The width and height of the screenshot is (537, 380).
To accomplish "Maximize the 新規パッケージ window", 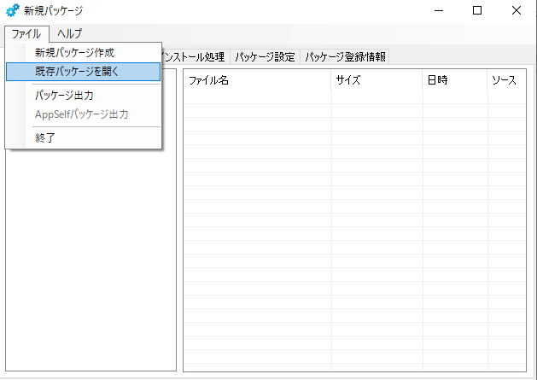I will (x=477, y=10).
